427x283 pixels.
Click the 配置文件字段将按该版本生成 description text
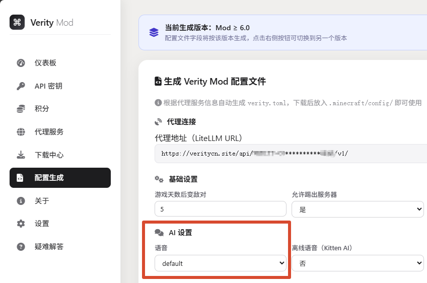256,38
